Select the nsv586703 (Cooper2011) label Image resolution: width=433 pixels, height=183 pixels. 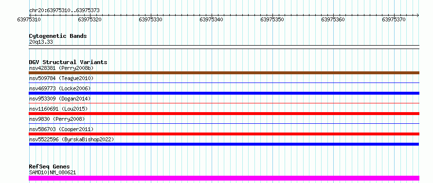point(61,129)
